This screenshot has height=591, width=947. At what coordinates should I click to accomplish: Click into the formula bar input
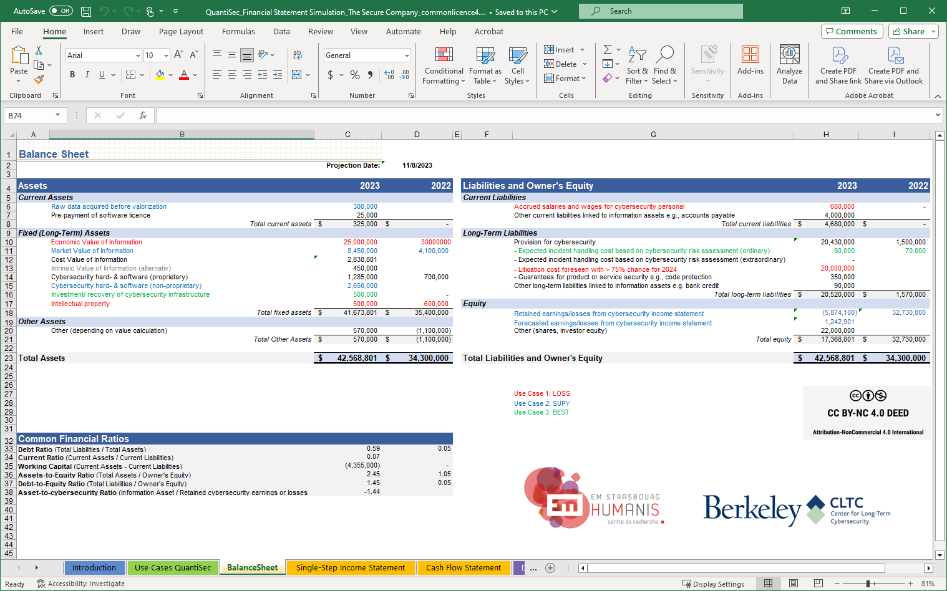coord(545,115)
